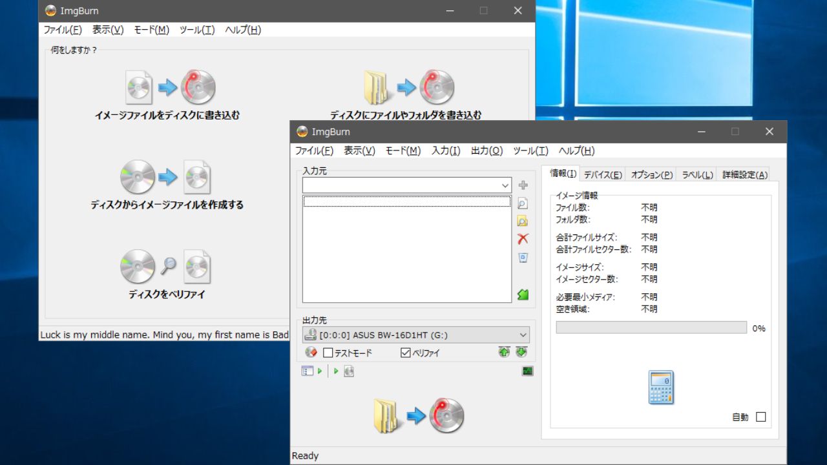Enable the テストモード checkbox
The image size is (827, 465).
pos(328,353)
